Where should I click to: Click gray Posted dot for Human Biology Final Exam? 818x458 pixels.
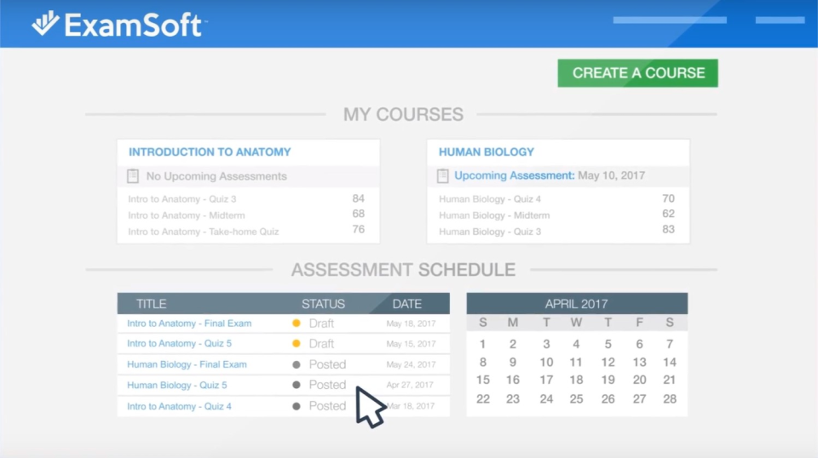point(297,364)
